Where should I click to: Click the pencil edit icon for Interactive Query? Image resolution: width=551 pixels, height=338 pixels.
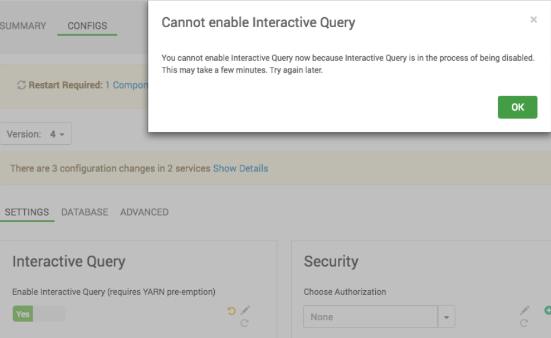click(245, 310)
